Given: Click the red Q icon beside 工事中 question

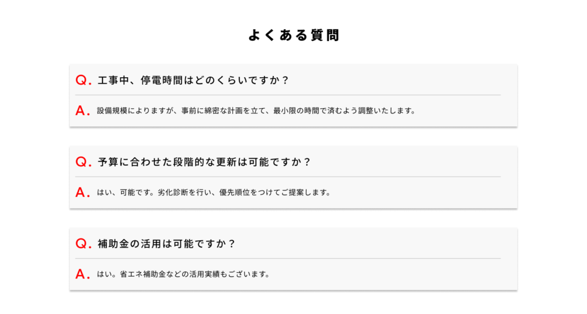Looking at the screenshot, I should [x=83, y=81].
